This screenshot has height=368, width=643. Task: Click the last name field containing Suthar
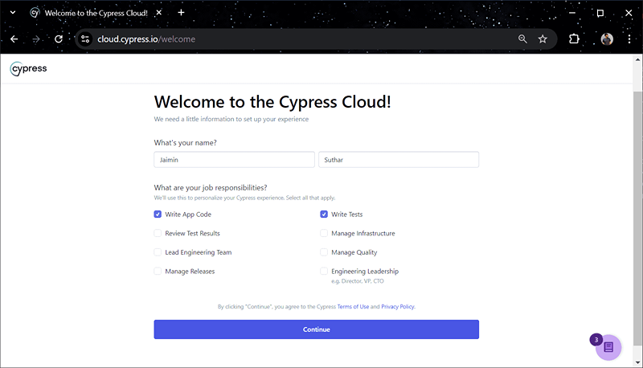399,159
